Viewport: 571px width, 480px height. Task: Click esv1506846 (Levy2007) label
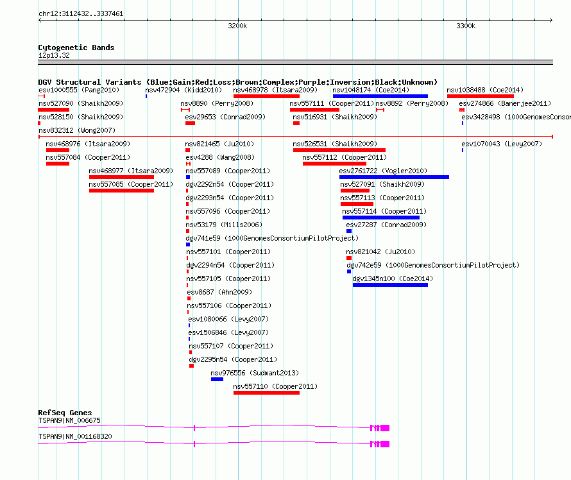coord(228,332)
